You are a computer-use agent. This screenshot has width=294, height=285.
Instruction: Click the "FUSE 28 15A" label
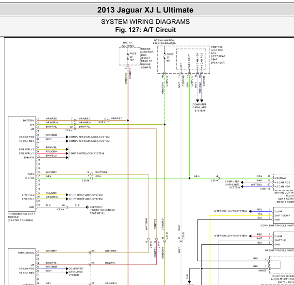(x=133, y=56)
